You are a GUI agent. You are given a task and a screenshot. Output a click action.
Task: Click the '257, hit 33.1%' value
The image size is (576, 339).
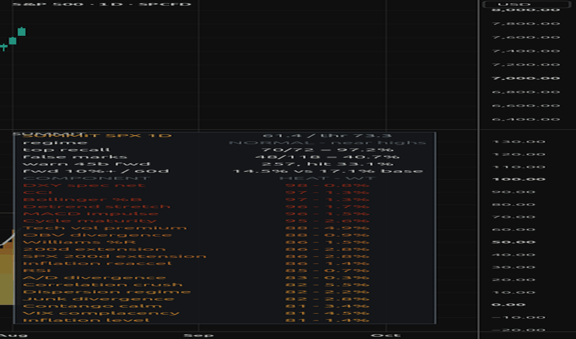[328, 164]
